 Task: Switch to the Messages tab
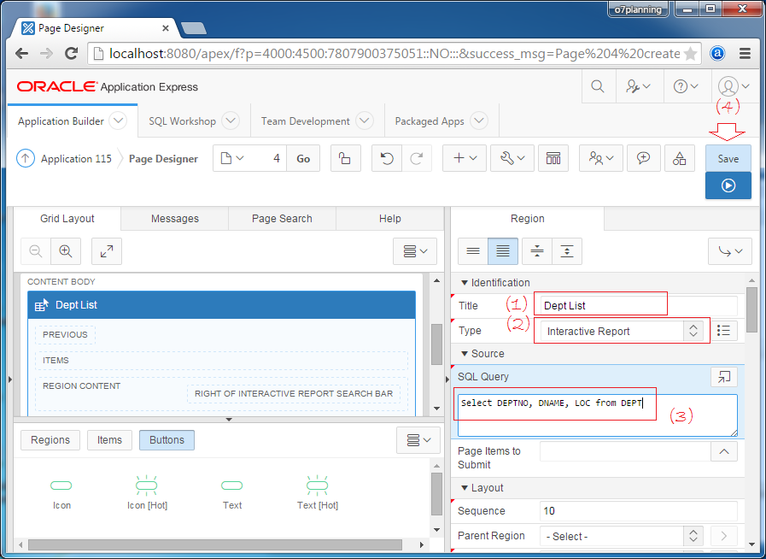coord(175,219)
